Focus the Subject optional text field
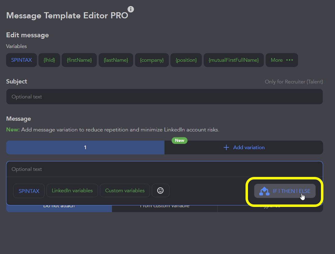This screenshot has height=254, width=335. (x=164, y=97)
